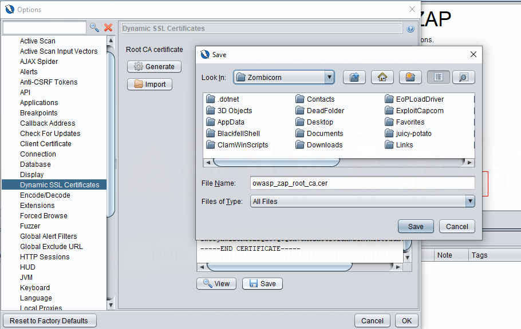Click certificate text scroll down arrow
This screenshot has height=329, width=521.
[408, 258]
